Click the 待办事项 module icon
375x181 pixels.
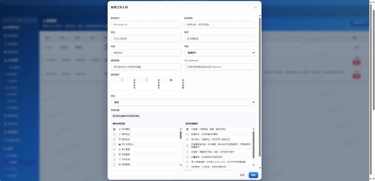120,129
